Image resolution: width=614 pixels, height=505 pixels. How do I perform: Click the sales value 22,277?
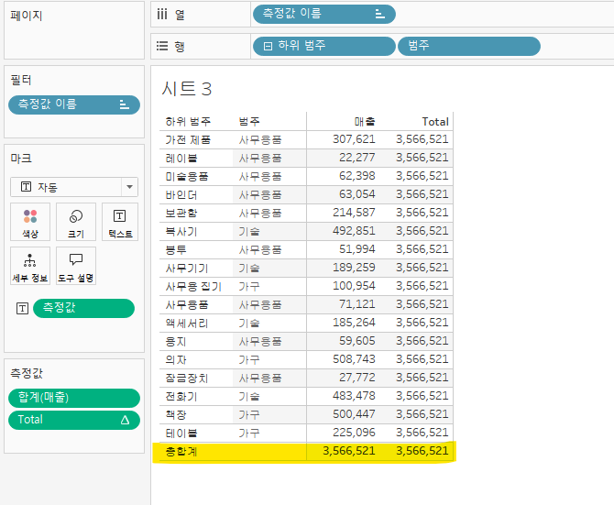coord(357,158)
